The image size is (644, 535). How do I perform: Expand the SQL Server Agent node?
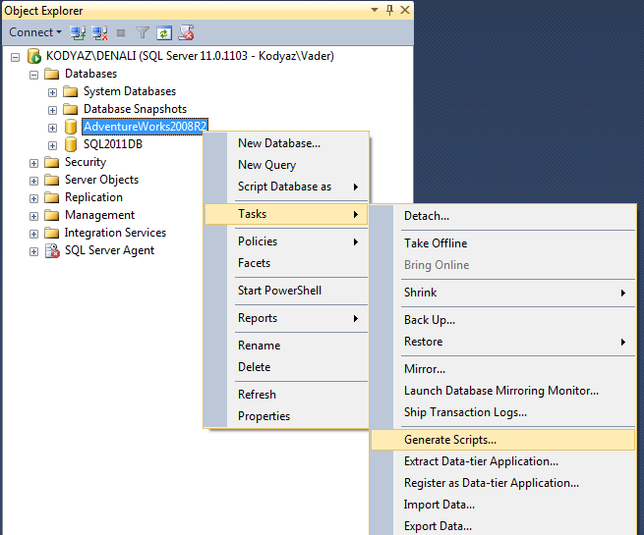tap(33, 251)
